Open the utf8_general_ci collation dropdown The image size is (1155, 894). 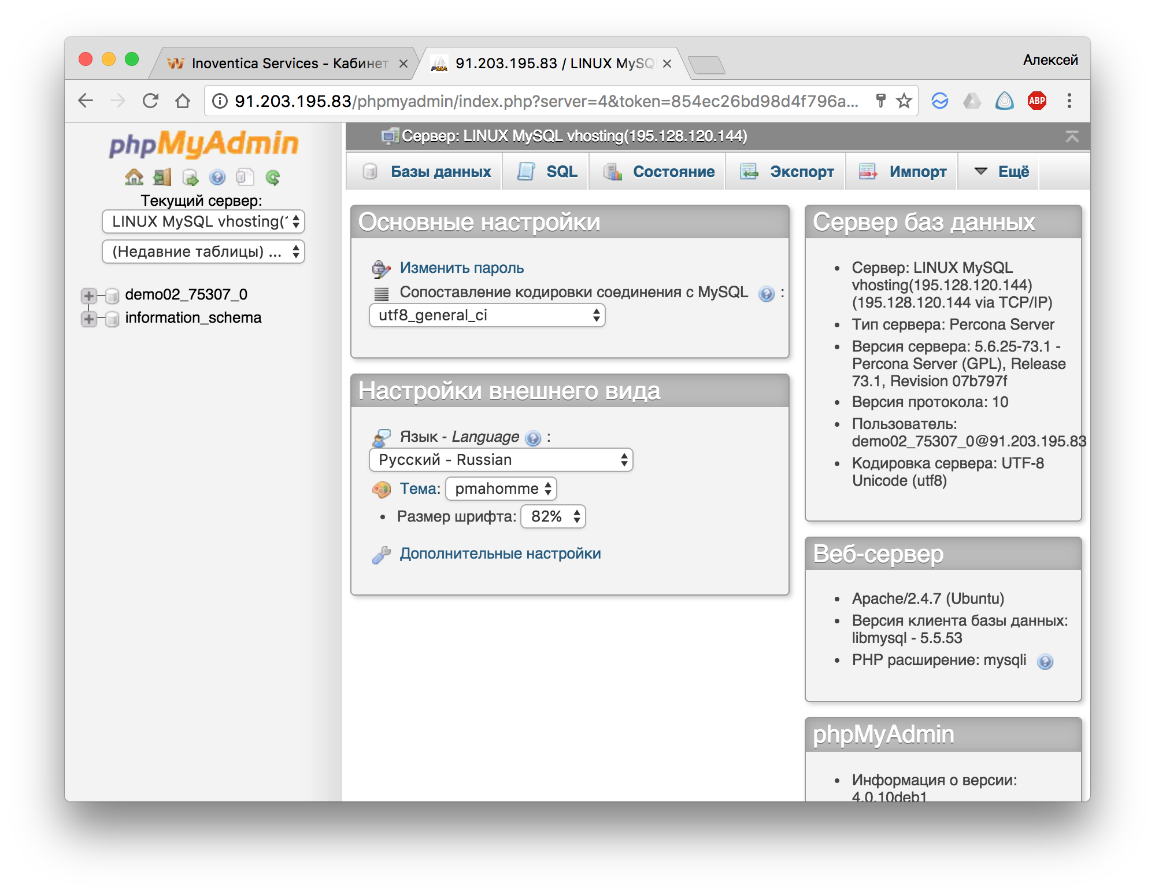(x=487, y=316)
